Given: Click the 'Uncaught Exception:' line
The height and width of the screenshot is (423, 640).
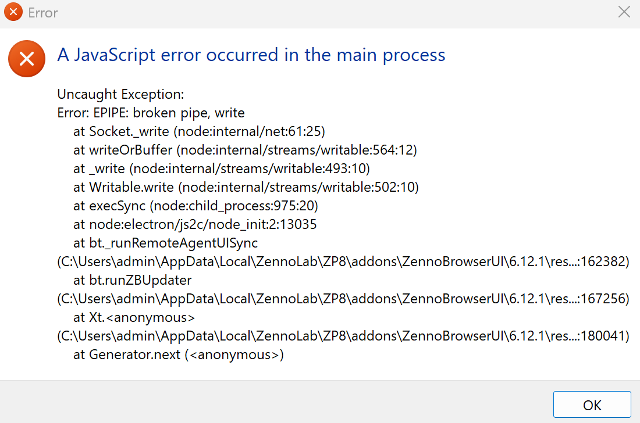Looking at the screenshot, I should coord(120,94).
